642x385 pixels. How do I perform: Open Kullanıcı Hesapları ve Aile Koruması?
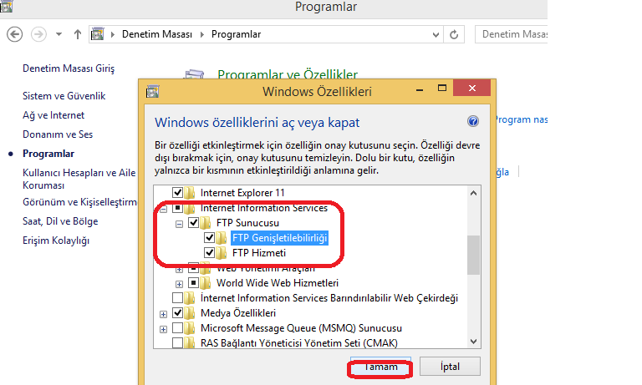(x=79, y=179)
